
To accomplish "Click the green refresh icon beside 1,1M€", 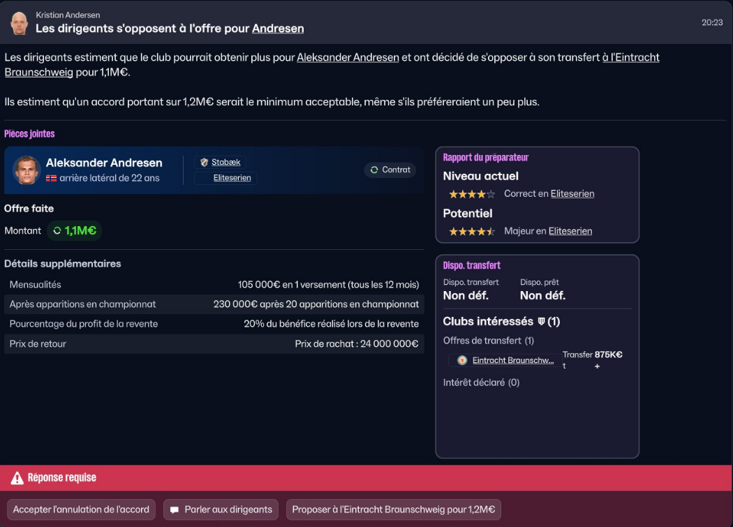I will pyautogui.click(x=57, y=230).
